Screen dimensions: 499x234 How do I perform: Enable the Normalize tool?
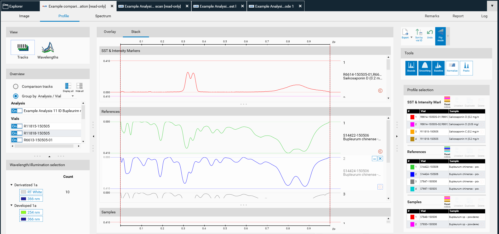click(452, 68)
